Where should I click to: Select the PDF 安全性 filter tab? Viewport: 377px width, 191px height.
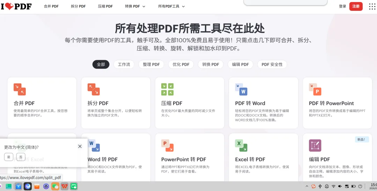pos(272,64)
